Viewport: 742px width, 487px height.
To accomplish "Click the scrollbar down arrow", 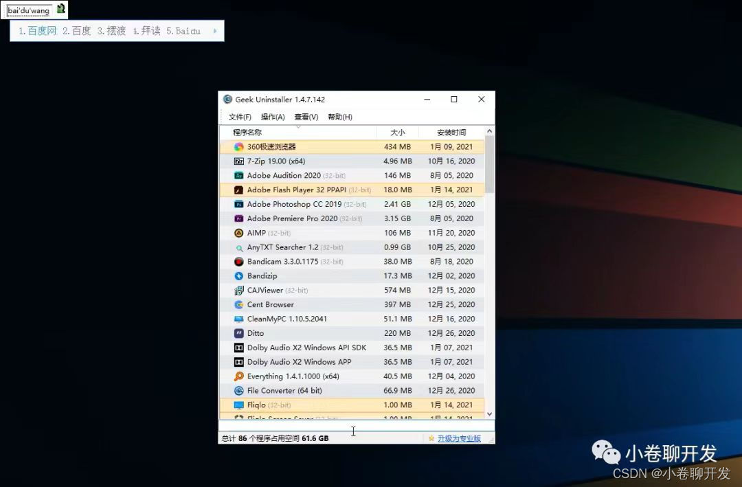I will click(490, 414).
